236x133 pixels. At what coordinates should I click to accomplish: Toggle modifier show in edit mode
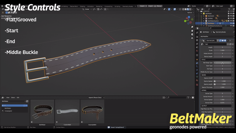tap(220, 40)
